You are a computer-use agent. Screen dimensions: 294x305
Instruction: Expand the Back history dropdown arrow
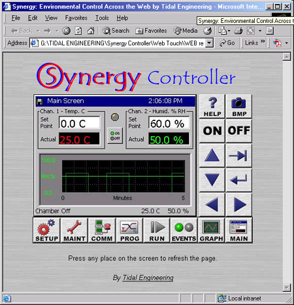(x=38, y=31)
